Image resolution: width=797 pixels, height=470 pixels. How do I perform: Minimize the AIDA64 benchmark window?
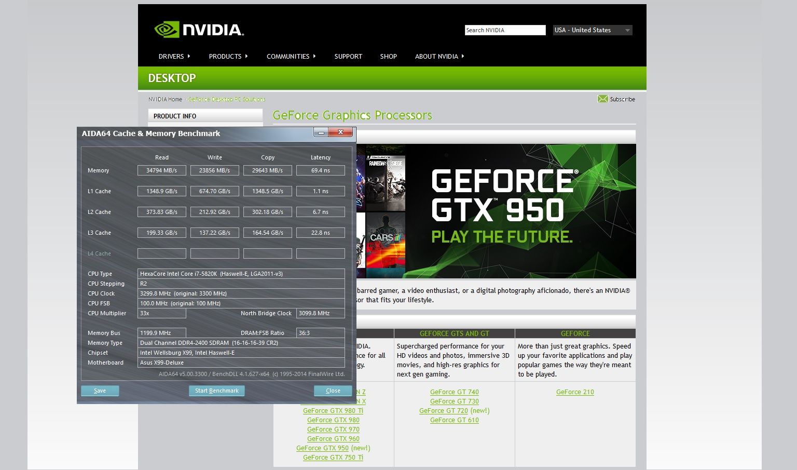click(321, 132)
